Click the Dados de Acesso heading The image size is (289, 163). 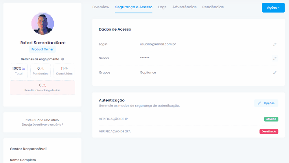115,29
